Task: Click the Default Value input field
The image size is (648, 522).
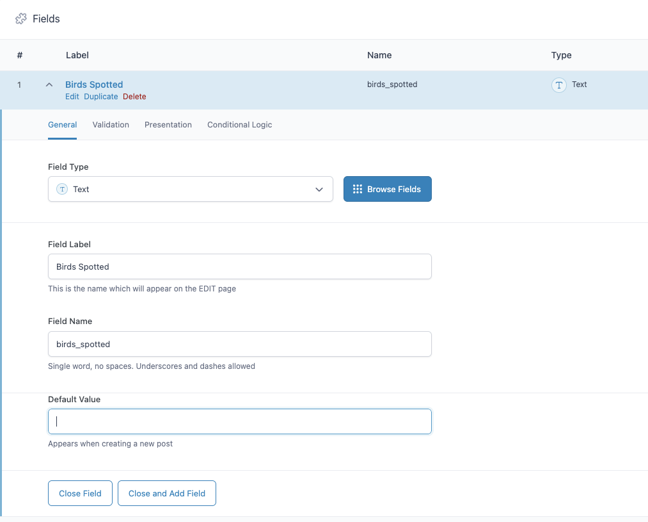Action: pyautogui.click(x=240, y=421)
